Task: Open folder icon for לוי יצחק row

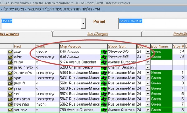Action: tap(10, 83)
